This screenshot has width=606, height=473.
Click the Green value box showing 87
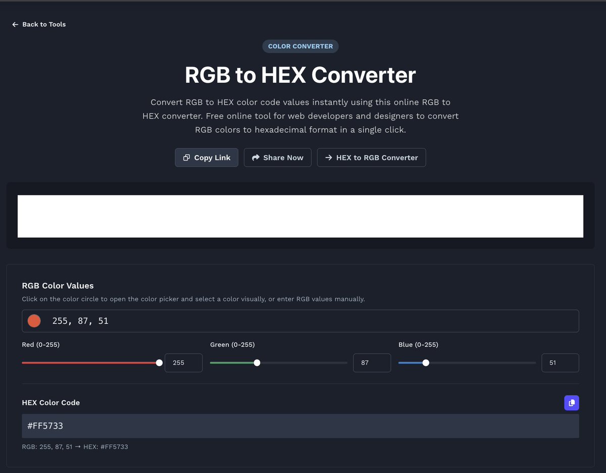click(372, 363)
